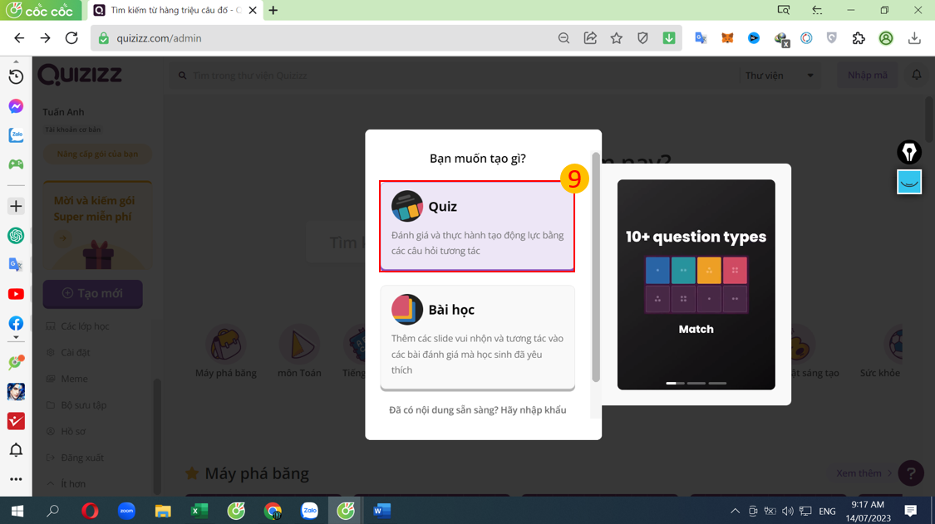Open a new browser tab

click(x=273, y=11)
